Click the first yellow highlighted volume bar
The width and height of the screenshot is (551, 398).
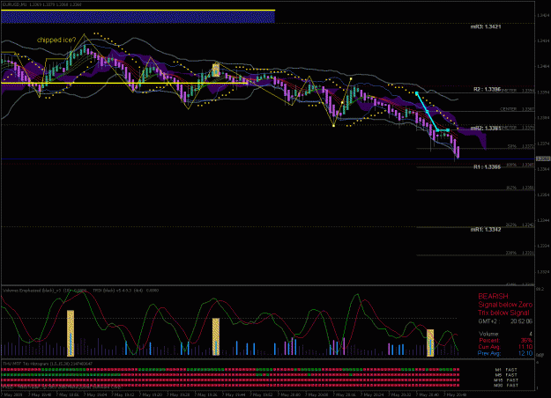click(x=71, y=333)
